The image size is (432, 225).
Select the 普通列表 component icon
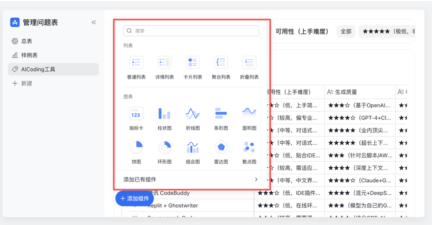(x=136, y=62)
